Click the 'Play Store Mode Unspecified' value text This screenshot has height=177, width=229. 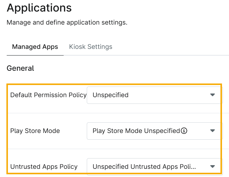tap(136, 131)
